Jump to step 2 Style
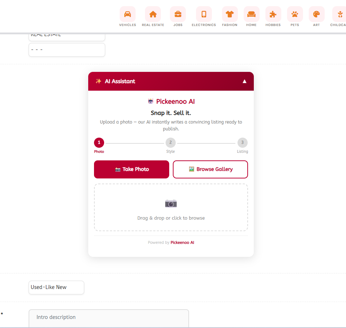 pos(171,143)
